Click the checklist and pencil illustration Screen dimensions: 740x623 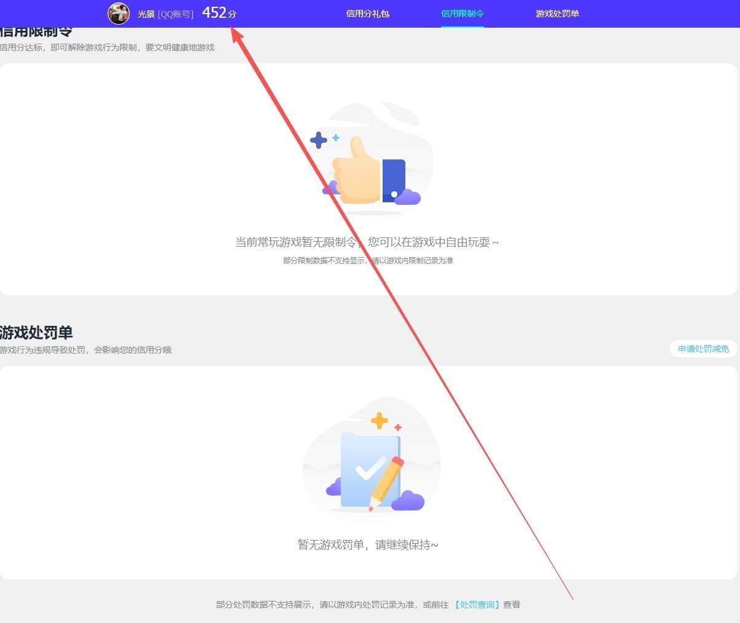click(372, 456)
